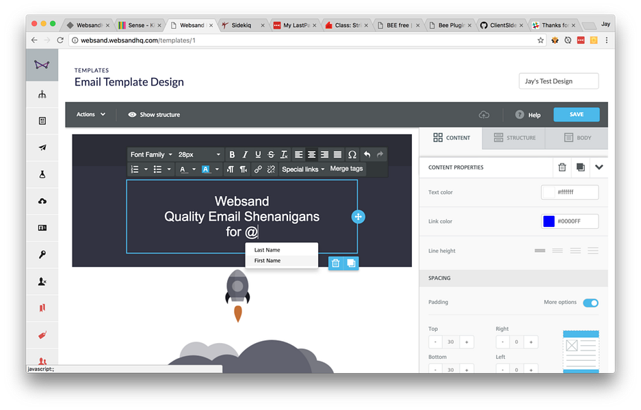Click the blue link color swatch
Viewport: 641px width, 410px height.
(x=549, y=221)
